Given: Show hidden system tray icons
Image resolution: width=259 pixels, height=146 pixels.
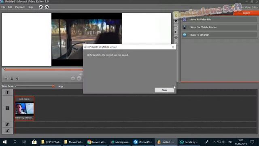Looking at the screenshot, I should coord(214,142).
